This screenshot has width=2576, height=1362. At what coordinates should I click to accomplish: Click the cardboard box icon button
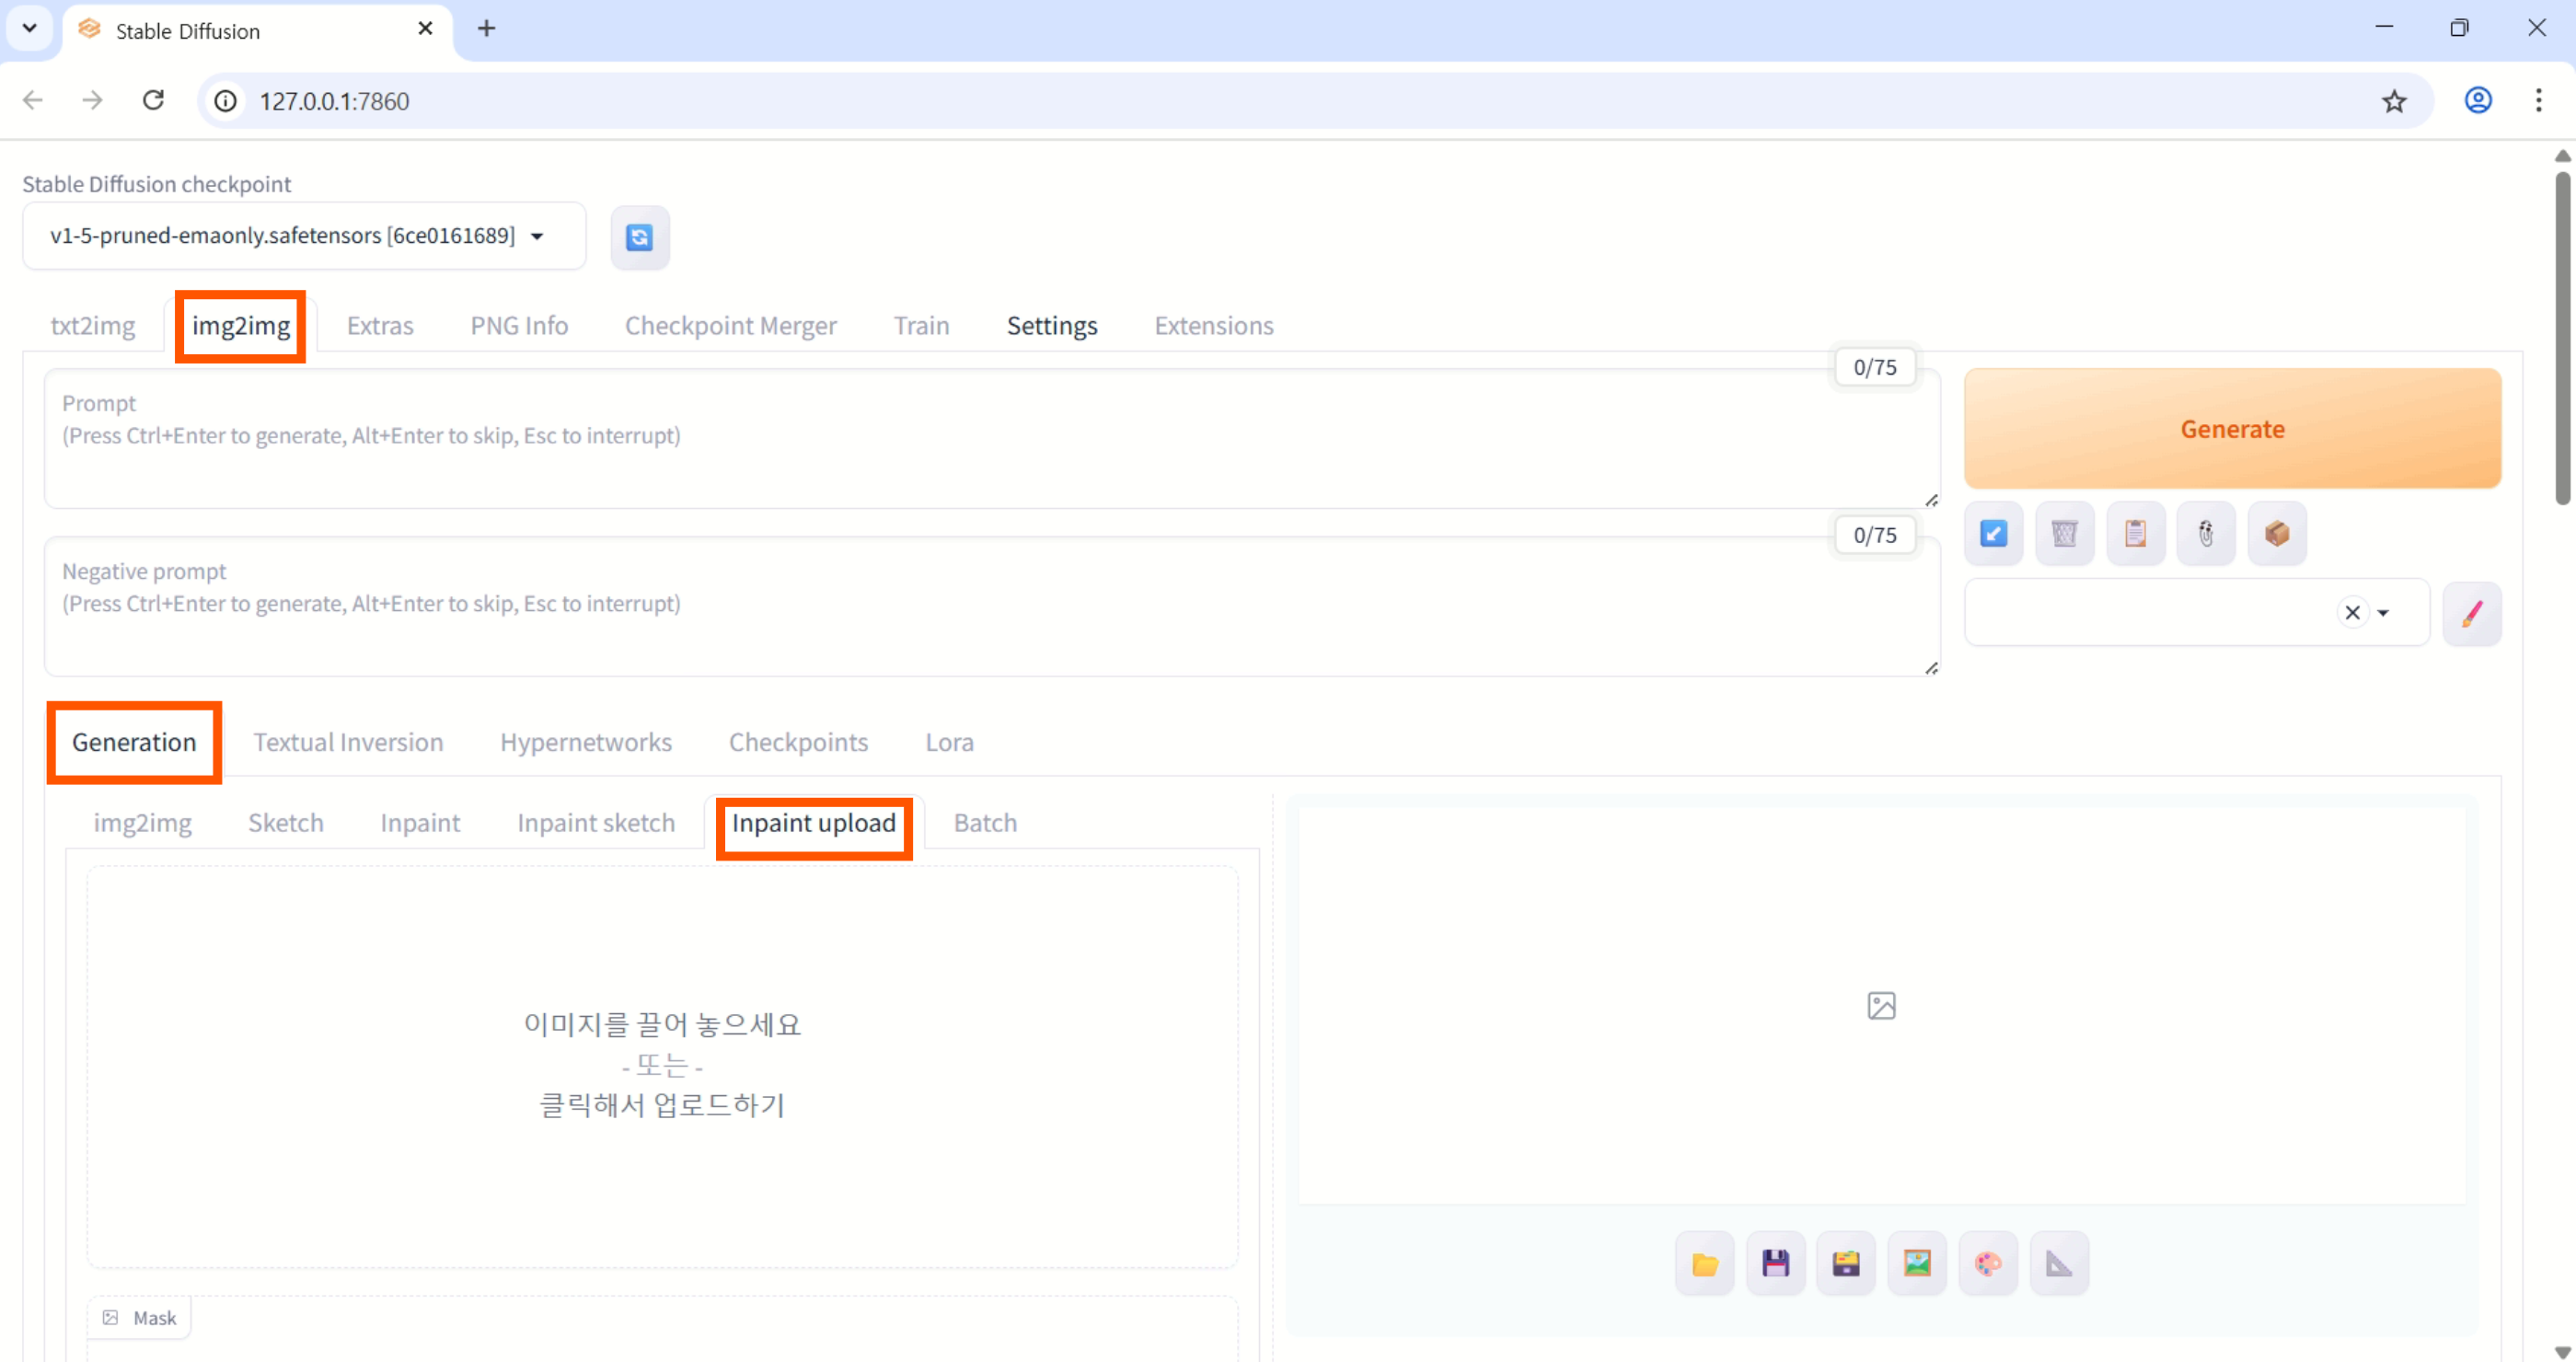[2277, 534]
